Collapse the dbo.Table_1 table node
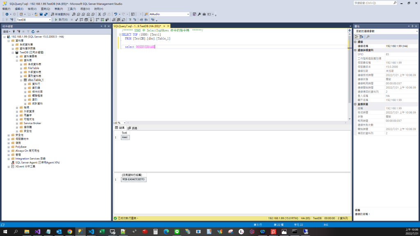 (21, 80)
